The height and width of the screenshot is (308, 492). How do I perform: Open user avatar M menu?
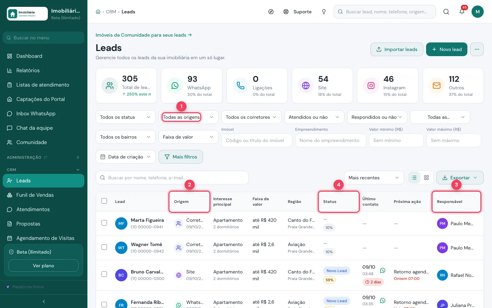pyautogui.click(x=478, y=12)
